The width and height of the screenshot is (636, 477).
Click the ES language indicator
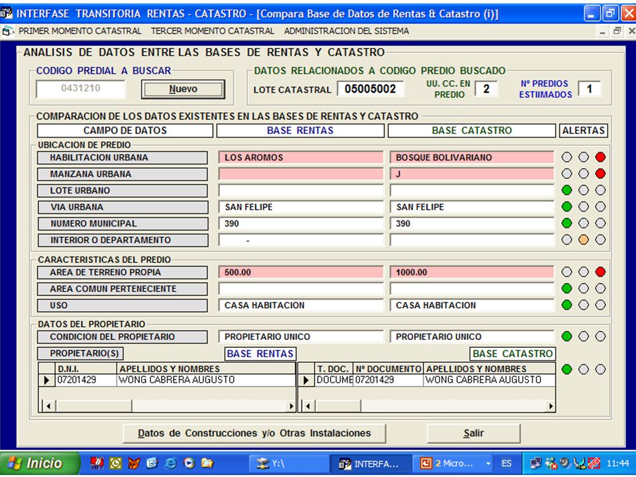click(x=506, y=463)
